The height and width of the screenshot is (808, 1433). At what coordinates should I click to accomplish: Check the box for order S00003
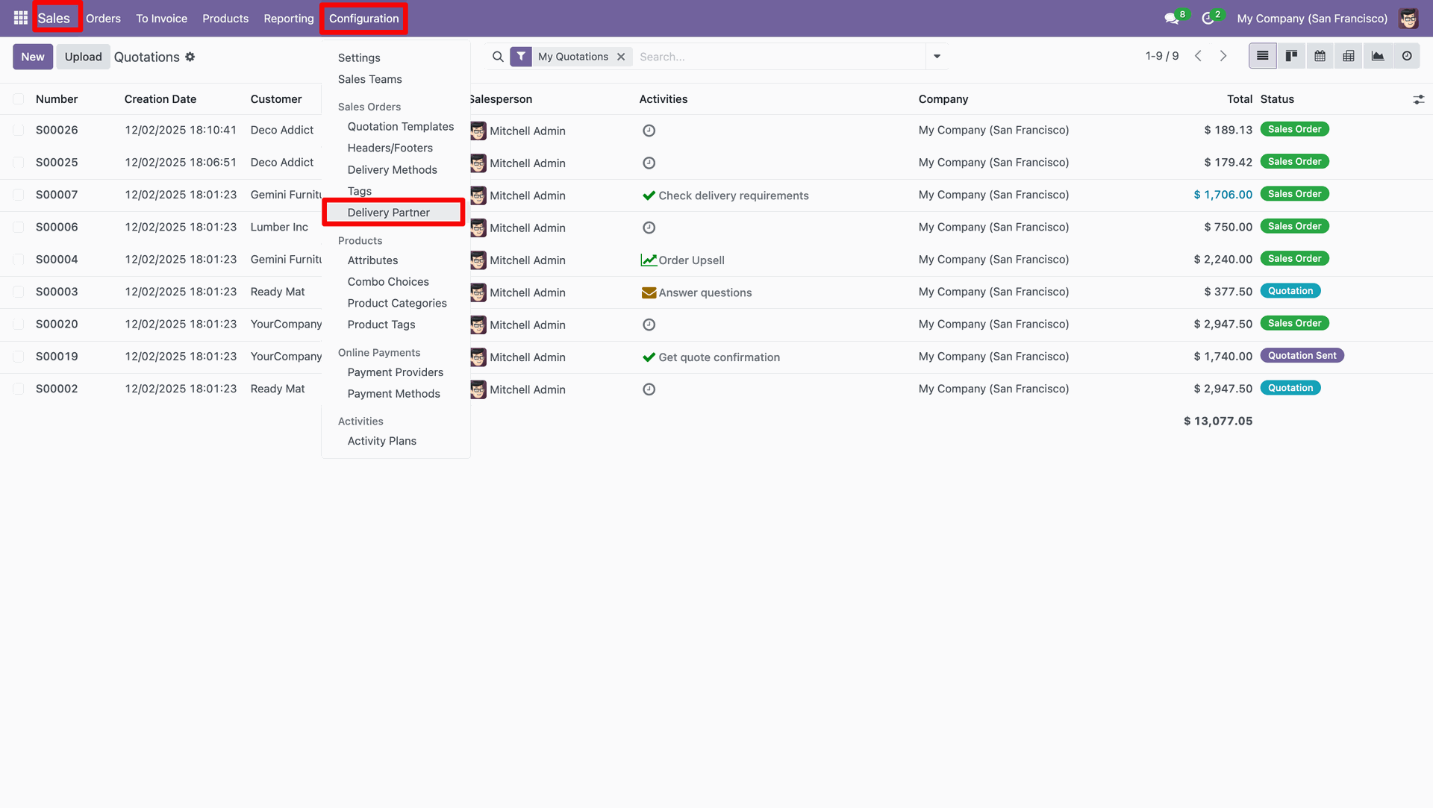(x=19, y=292)
